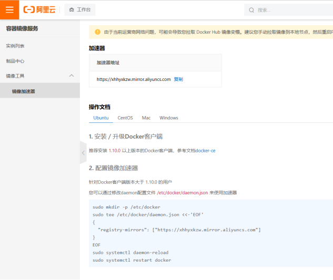
Task: Collapse the sidebar with the arrow handle
Action: 83,153
